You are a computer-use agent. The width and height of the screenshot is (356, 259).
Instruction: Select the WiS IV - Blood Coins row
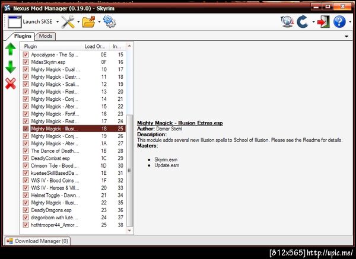coord(74,181)
